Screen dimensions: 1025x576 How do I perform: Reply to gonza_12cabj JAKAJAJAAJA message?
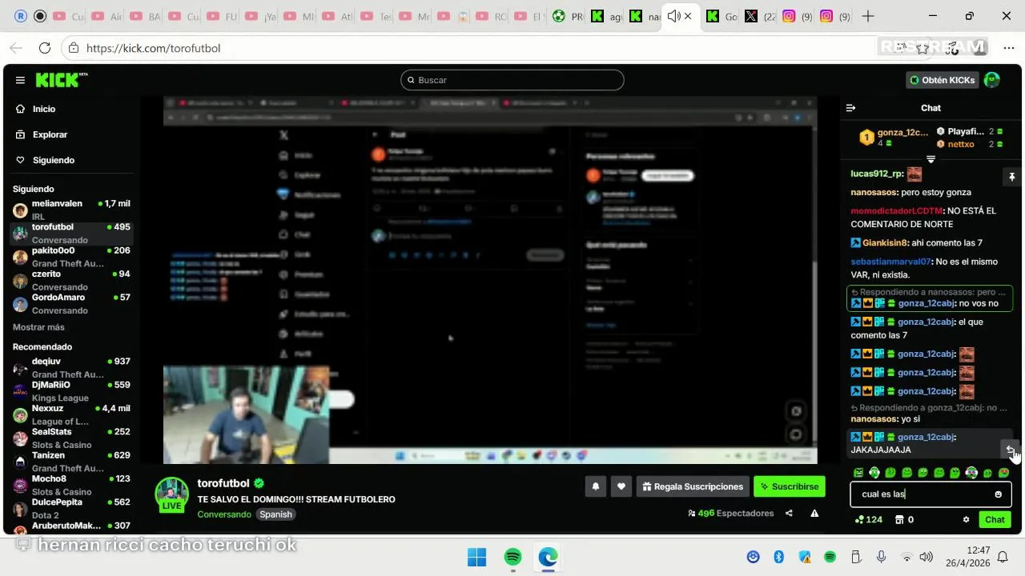[1010, 449]
